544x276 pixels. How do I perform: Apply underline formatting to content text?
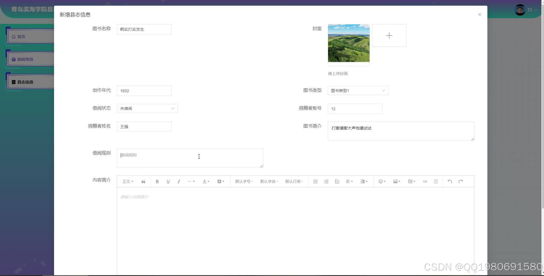[168, 181]
